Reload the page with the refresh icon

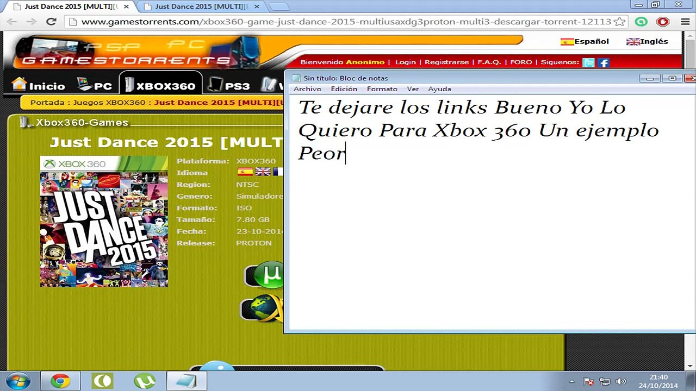click(51, 22)
